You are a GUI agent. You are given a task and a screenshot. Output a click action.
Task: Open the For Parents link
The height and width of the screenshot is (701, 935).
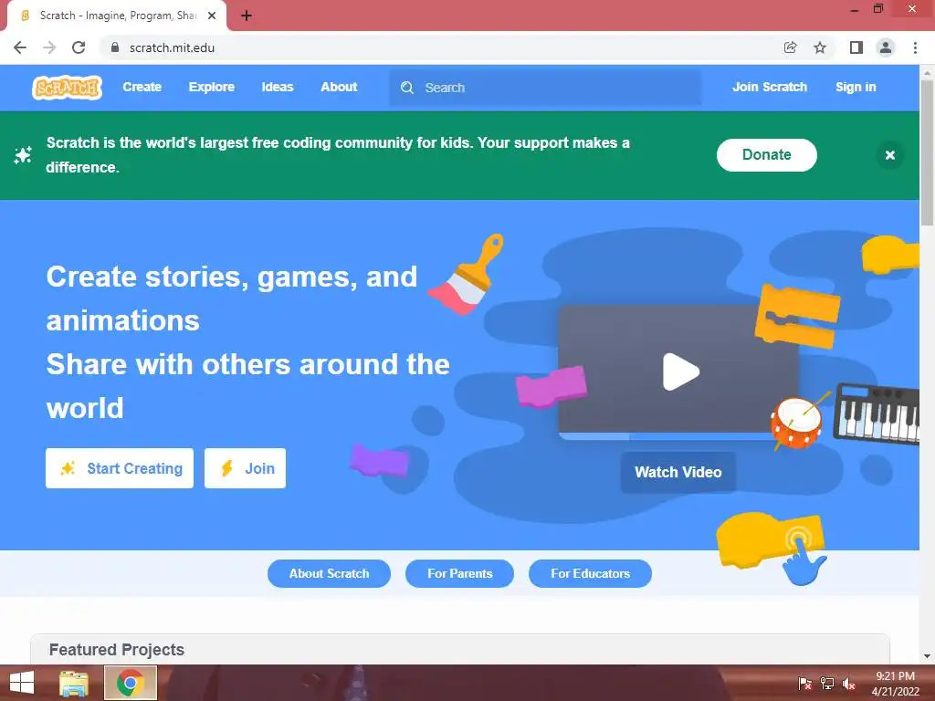click(x=460, y=573)
